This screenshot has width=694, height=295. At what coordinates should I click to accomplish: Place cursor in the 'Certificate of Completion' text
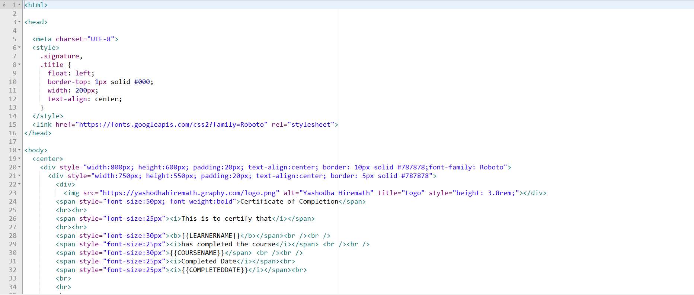click(289, 201)
